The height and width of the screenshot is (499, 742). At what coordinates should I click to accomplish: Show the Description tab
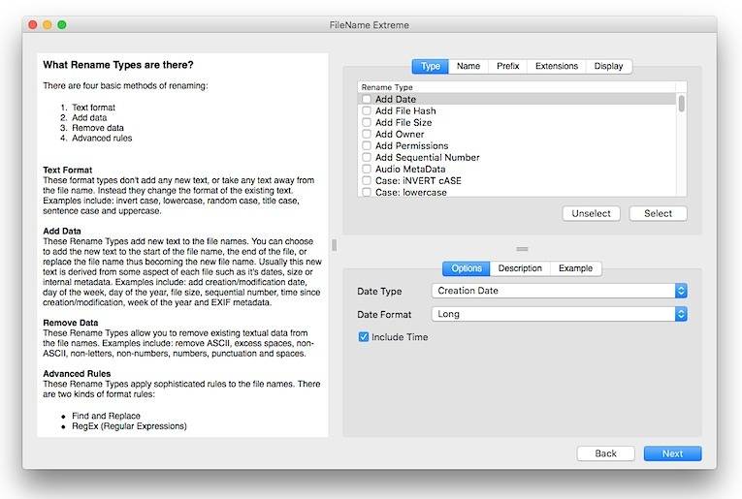pos(520,268)
